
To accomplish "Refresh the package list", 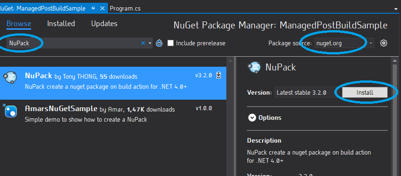I will (159, 43).
